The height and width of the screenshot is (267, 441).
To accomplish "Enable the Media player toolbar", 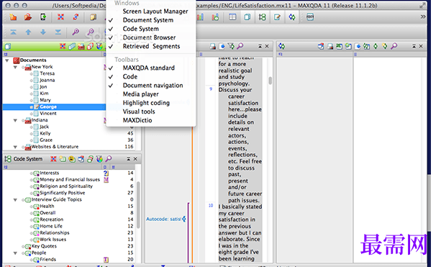I will tap(140, 94).
